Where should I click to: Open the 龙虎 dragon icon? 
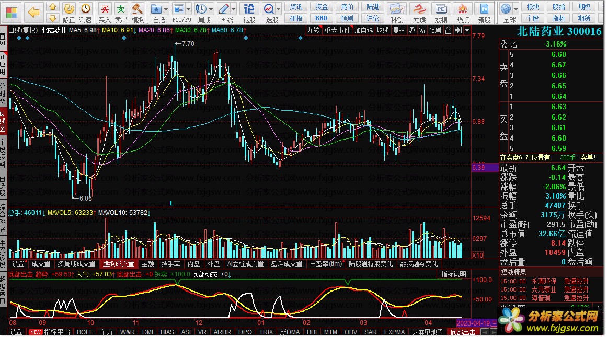419,9
